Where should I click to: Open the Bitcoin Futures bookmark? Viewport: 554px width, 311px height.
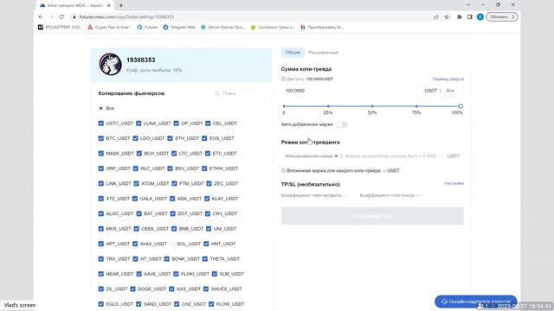pyautogui.click(x=222, y=27)
